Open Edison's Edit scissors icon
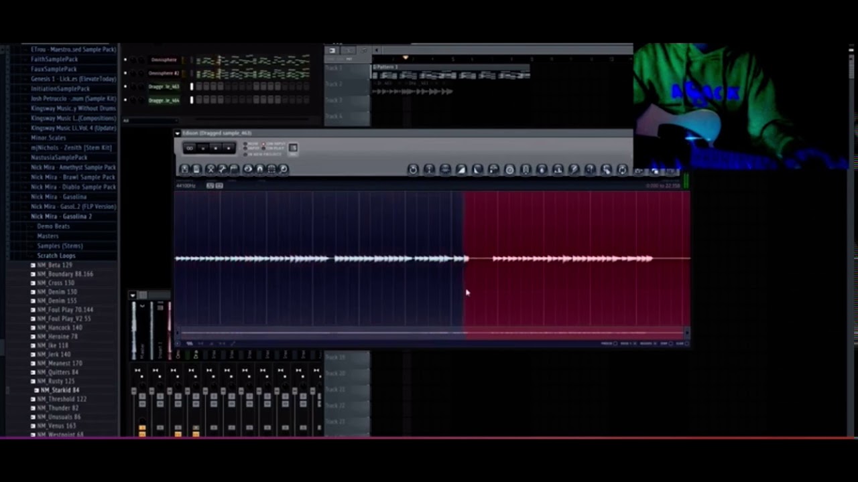 tap(210, 169)
